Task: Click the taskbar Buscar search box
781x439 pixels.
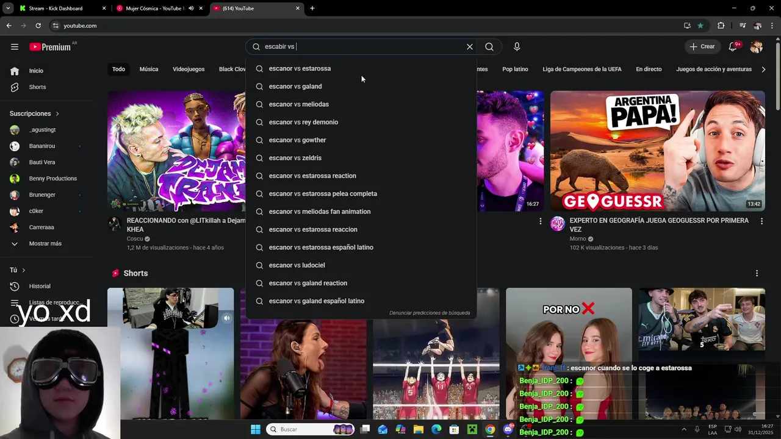Action: coord(311,429)
